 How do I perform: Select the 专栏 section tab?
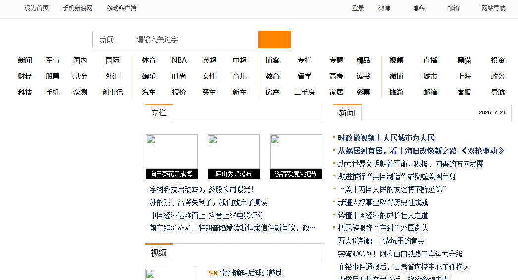(x=159, y=112)
